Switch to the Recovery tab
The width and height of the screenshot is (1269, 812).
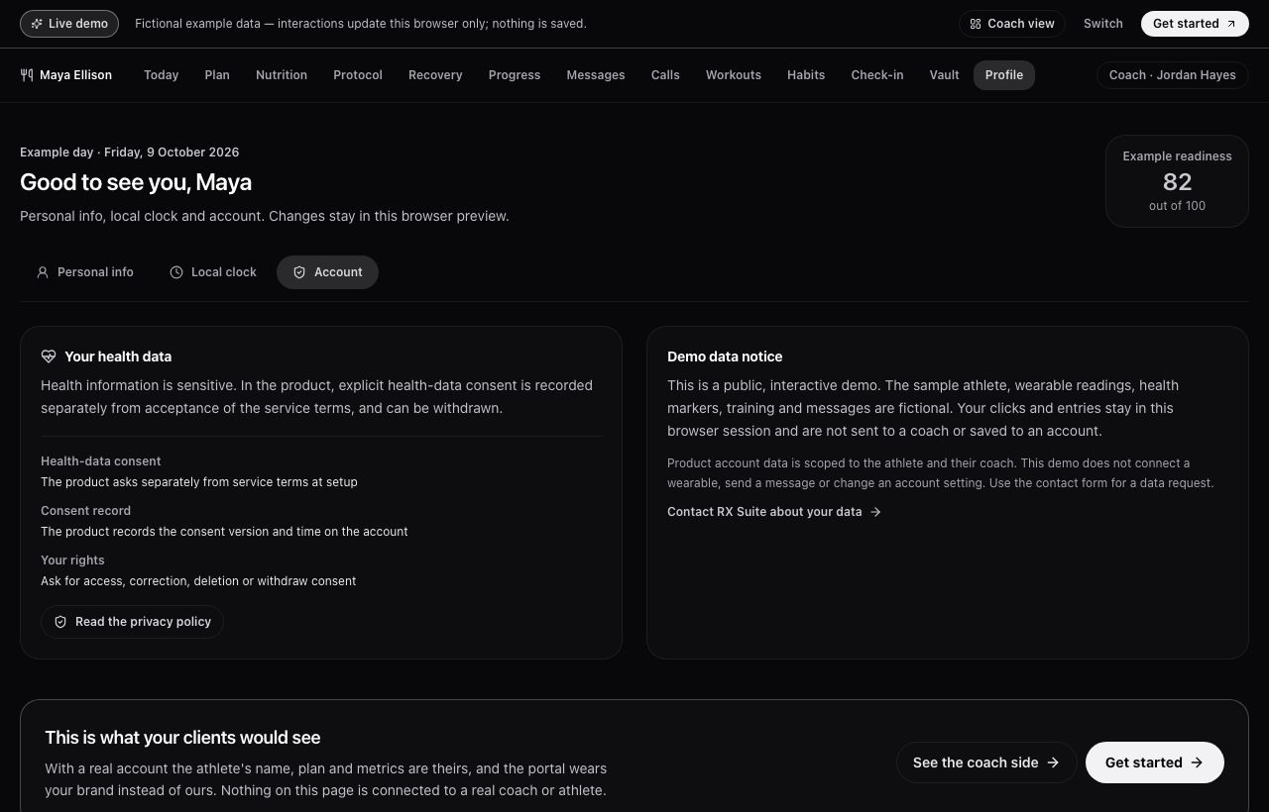tap(435, 75)
